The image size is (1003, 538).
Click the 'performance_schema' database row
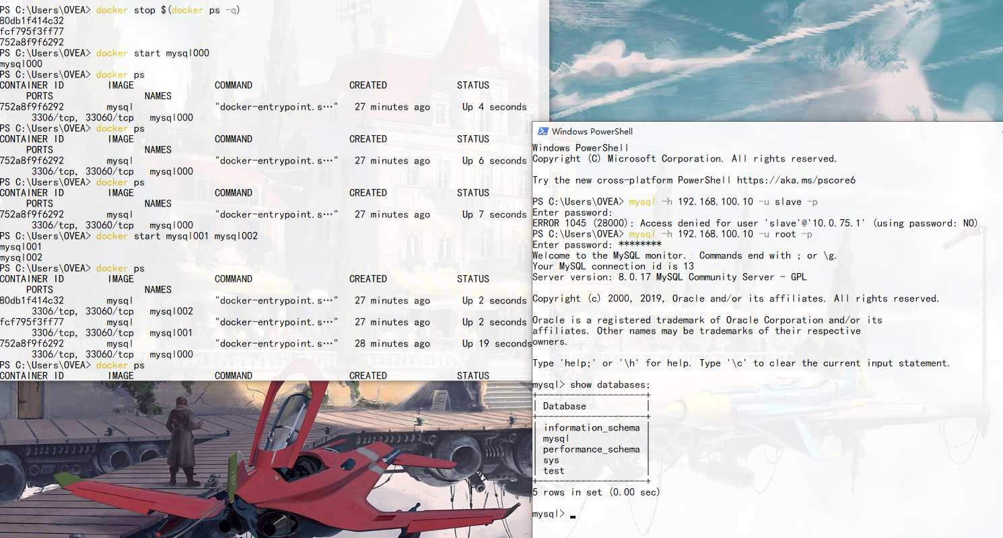click(x=592, y=449)
